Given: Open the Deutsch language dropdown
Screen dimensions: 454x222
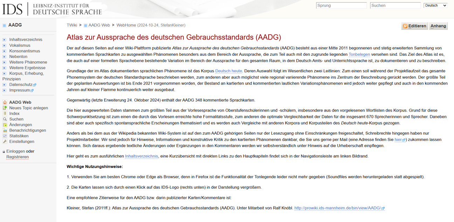Looking at the screenshot, I should point(435,5).
